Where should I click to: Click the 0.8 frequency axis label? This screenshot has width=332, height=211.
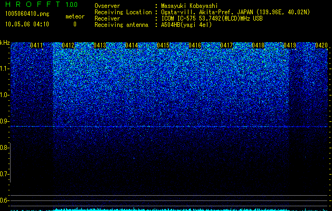tap(4, 148)
